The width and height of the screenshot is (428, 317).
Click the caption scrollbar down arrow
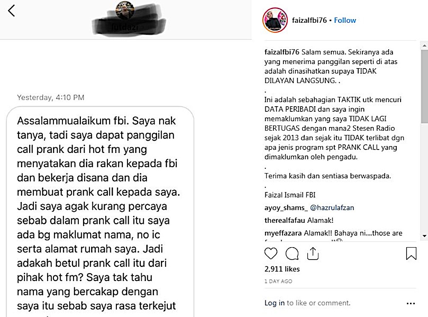click(425, 236)
